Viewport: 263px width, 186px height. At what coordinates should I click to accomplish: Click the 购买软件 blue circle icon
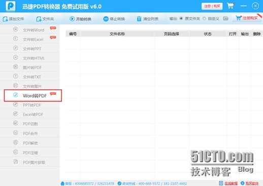coord(242,183)
